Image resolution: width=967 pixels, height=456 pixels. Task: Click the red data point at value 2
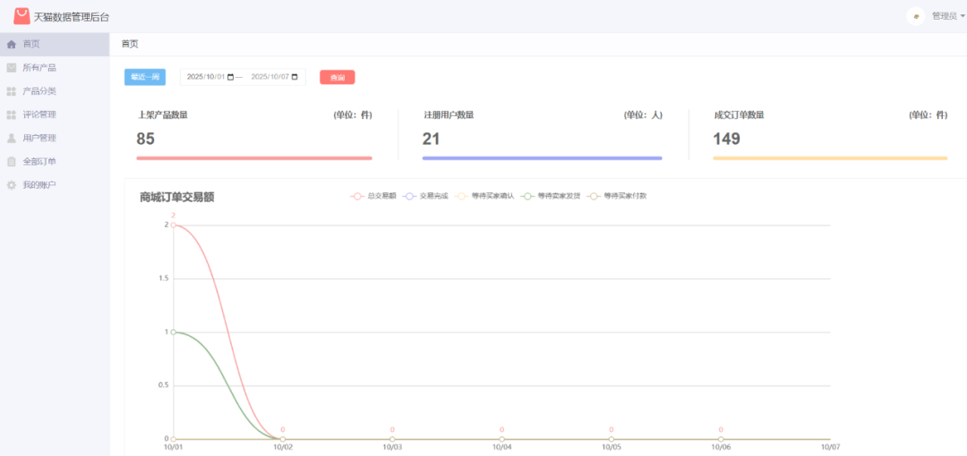click(174, 225)
